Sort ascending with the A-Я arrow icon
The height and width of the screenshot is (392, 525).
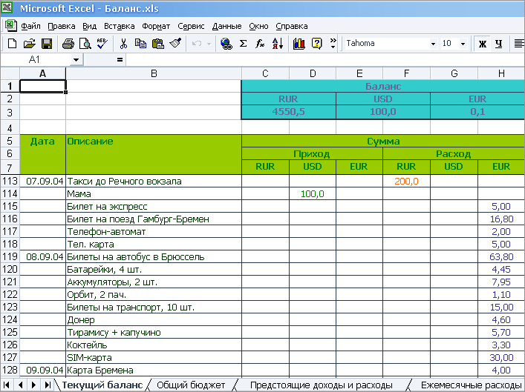(278, 44)
